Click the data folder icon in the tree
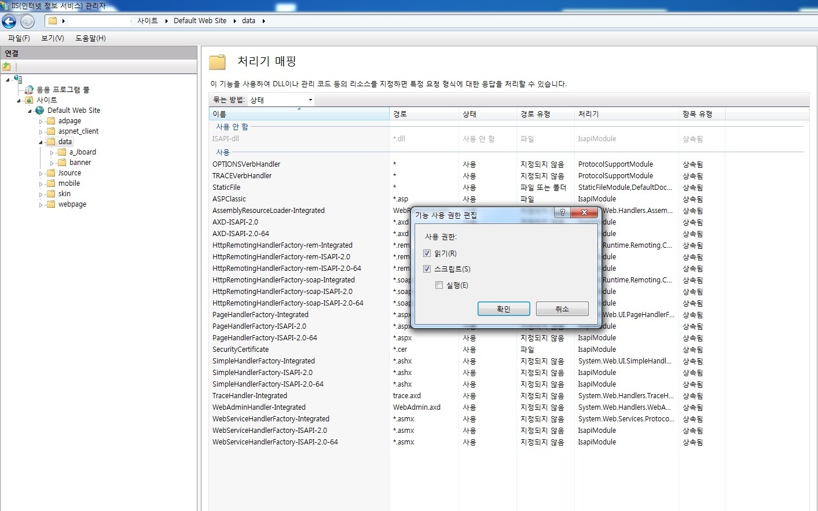This screenshot has width=818, height=511. 51,142
